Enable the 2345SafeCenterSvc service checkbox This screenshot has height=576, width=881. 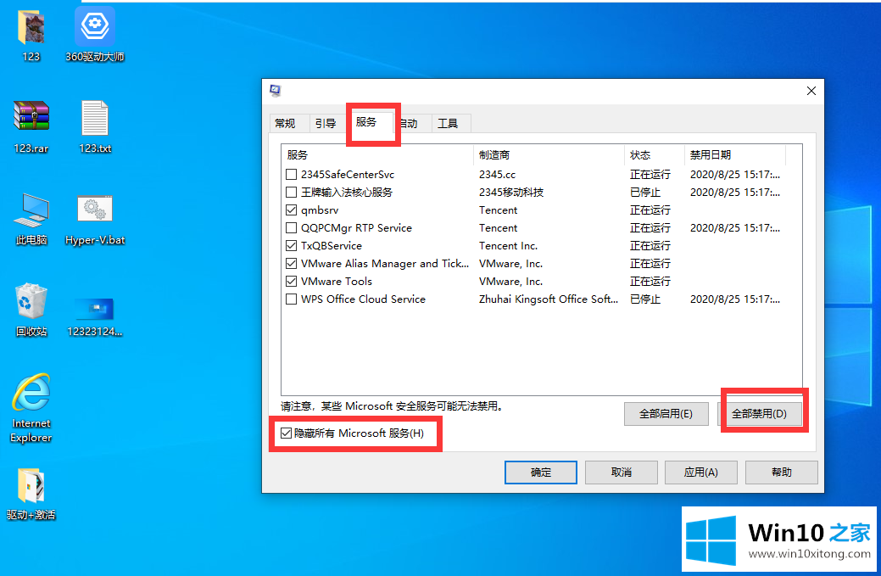292,175
